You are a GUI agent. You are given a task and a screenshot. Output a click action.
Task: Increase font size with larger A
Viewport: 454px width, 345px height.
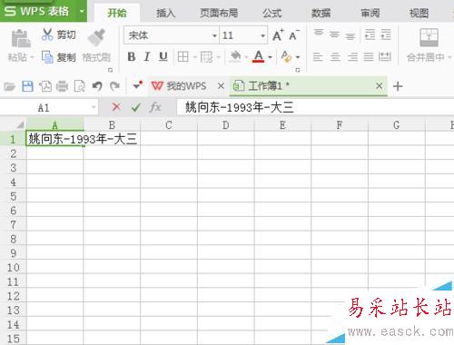click(278, 35)
